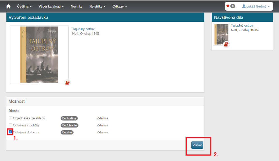This screenshot has height=161, width=279.
Task: Open the Tajuplný ostrov title link
Action: pos(83,29)
